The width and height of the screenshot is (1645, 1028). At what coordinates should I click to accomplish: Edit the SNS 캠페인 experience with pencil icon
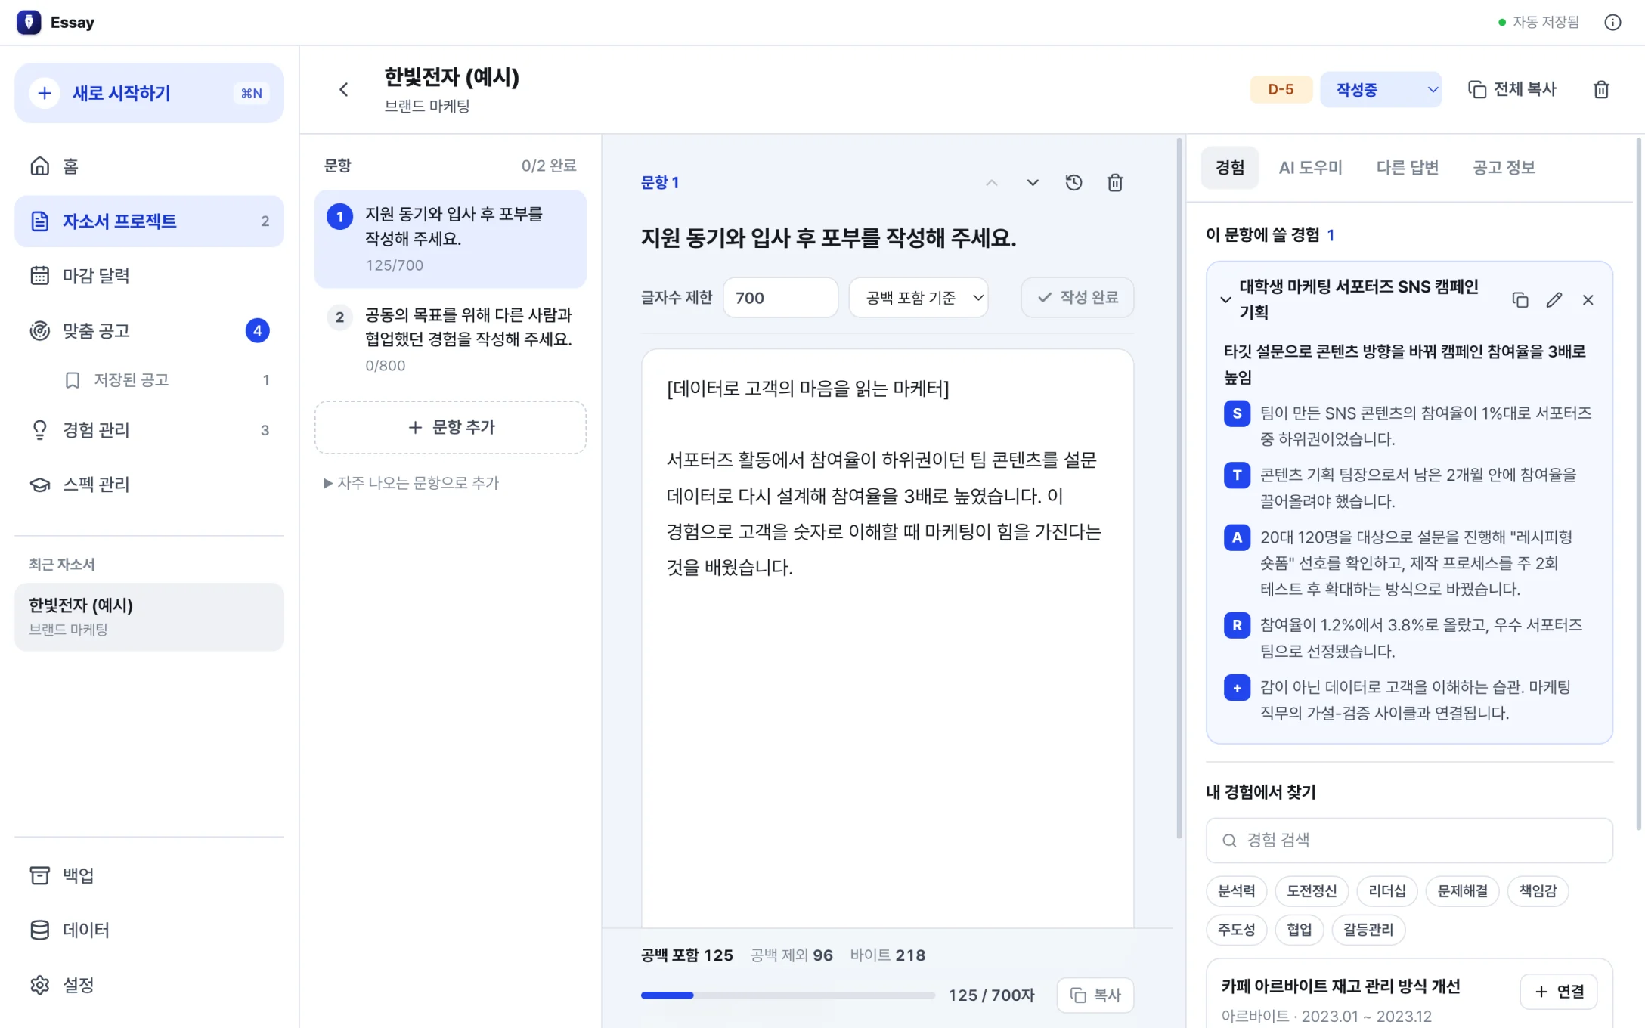click(1554, 300)
